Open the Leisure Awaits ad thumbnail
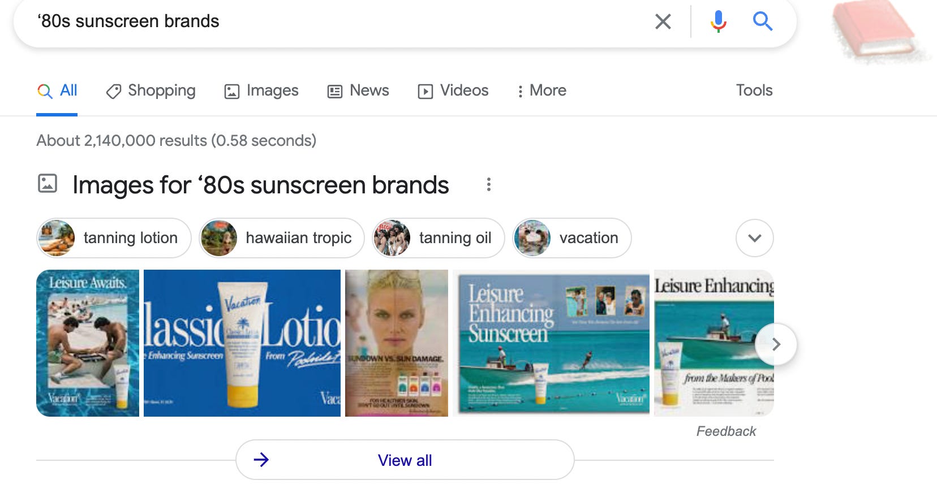 coord(88,343)
